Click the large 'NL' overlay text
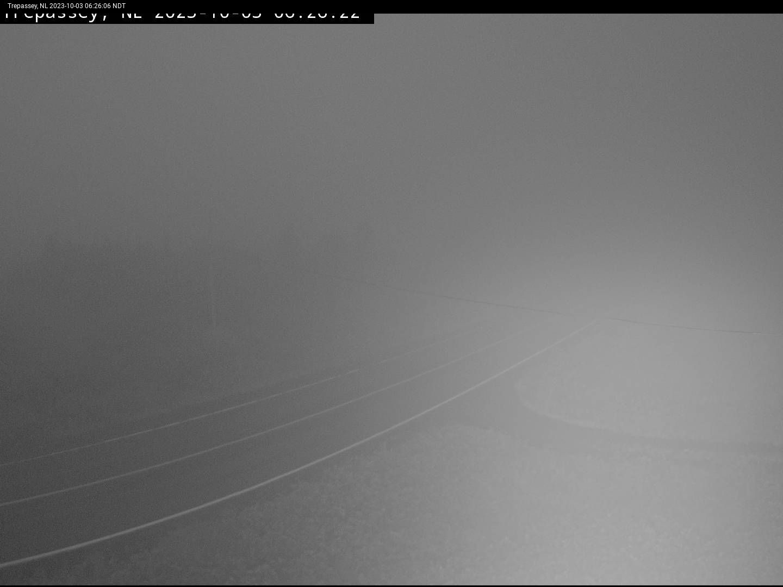 click(132, 16)
